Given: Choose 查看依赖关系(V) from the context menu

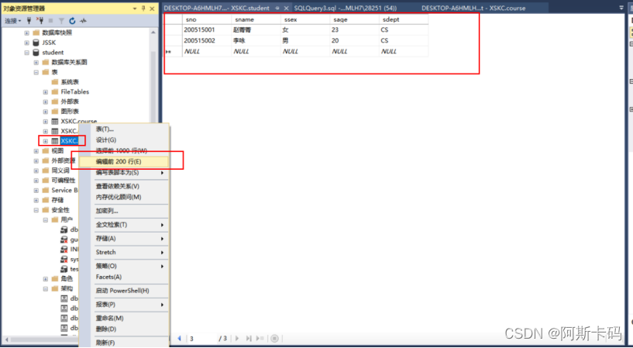Looking at the screenshot, I should coord(123,187).
